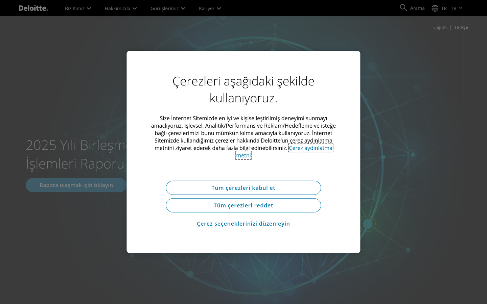Open the TR - TR region selector

(449, 8)
